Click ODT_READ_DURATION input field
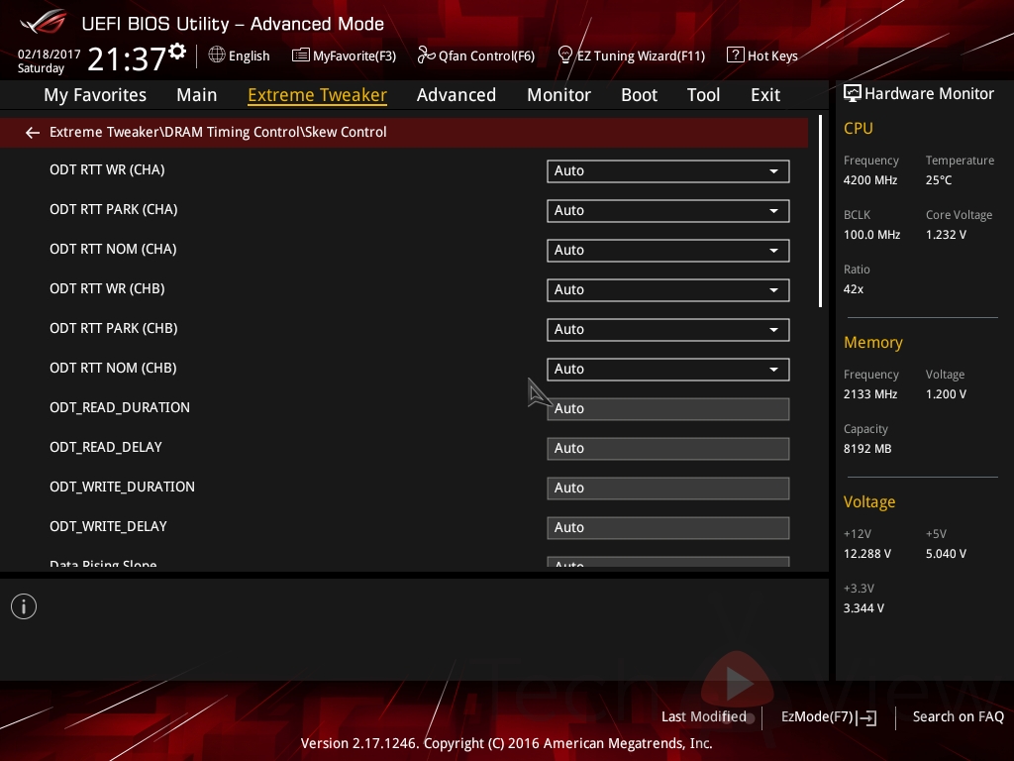The width and height of the screenshot is (1014, 761). click(x=668, y=409)
